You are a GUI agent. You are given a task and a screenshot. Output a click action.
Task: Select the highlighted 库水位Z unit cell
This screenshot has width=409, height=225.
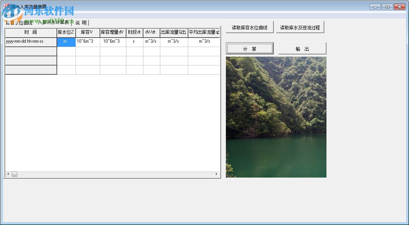[66, 42]
